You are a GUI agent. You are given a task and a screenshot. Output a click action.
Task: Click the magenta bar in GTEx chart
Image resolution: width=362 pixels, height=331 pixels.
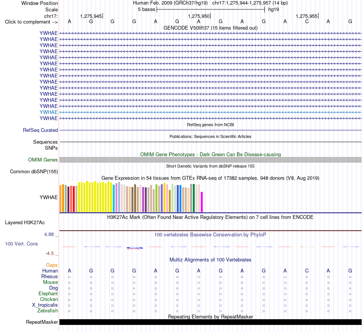(x=202, y=202)
